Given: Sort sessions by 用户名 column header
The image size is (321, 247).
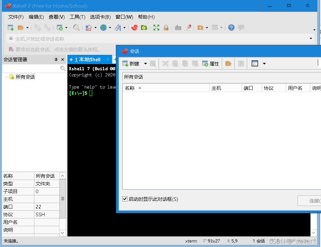Looking at the screenshot, I should [x=298, y=88].
